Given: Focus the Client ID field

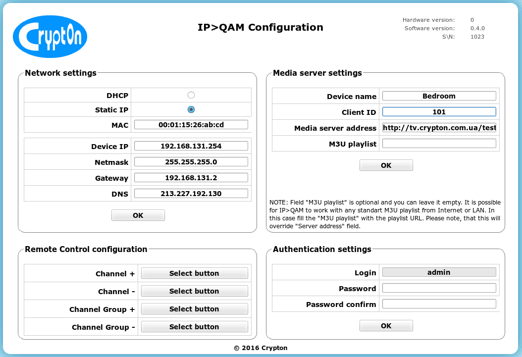Looking at the screenshot, I should click(x=439, y=112).
